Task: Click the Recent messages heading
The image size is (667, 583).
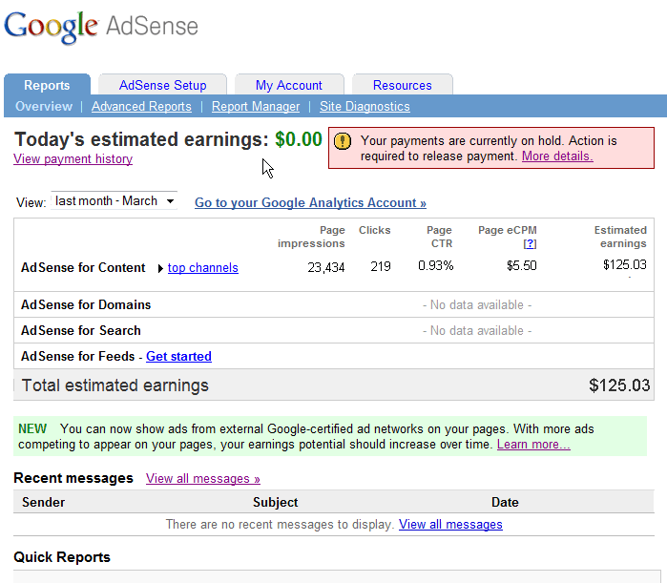Action: click(x=73, y=478)
